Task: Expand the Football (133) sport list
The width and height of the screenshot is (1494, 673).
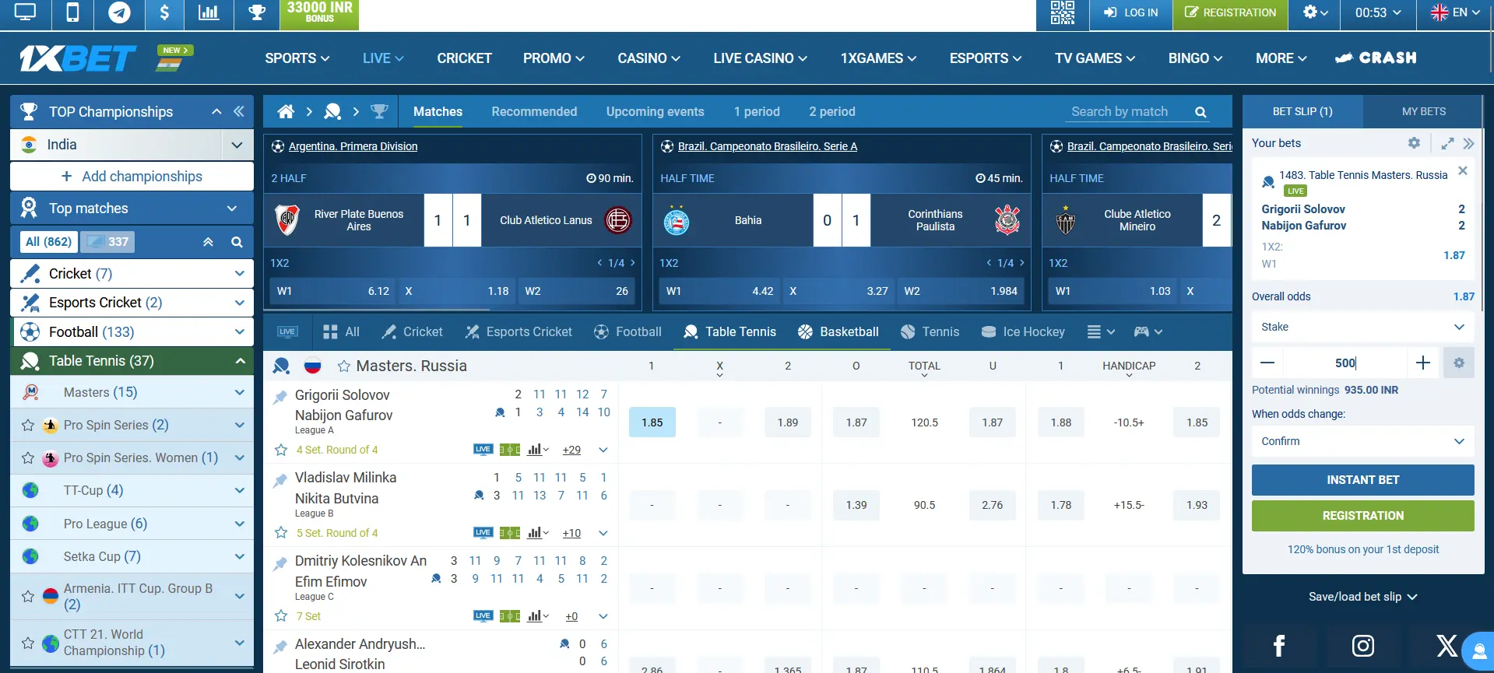Action: (x=239, y=332)
